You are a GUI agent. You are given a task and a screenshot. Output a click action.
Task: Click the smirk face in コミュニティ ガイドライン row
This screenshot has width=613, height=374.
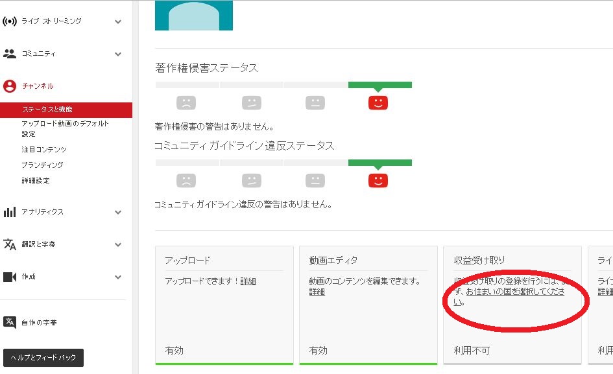pos(252,181)
